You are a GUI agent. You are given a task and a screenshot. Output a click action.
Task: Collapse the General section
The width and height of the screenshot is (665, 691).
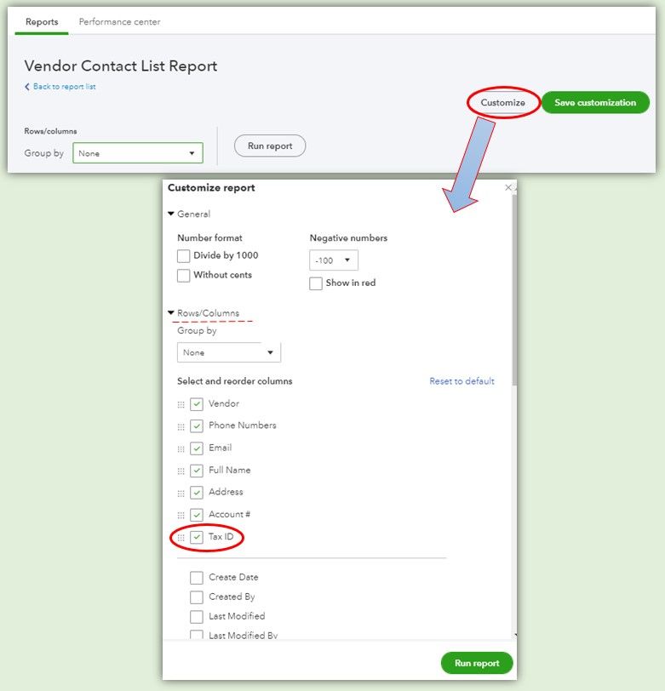171,214
